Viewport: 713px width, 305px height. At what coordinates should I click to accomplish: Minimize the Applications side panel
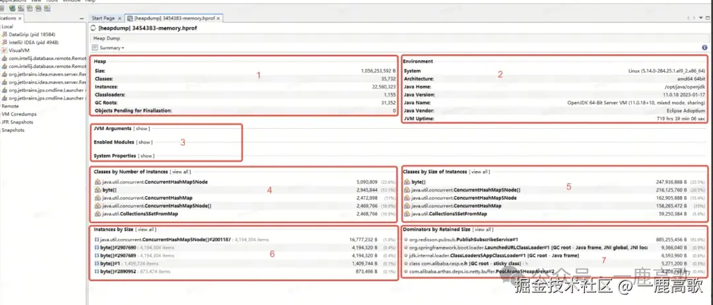click(x=81, y=18)
